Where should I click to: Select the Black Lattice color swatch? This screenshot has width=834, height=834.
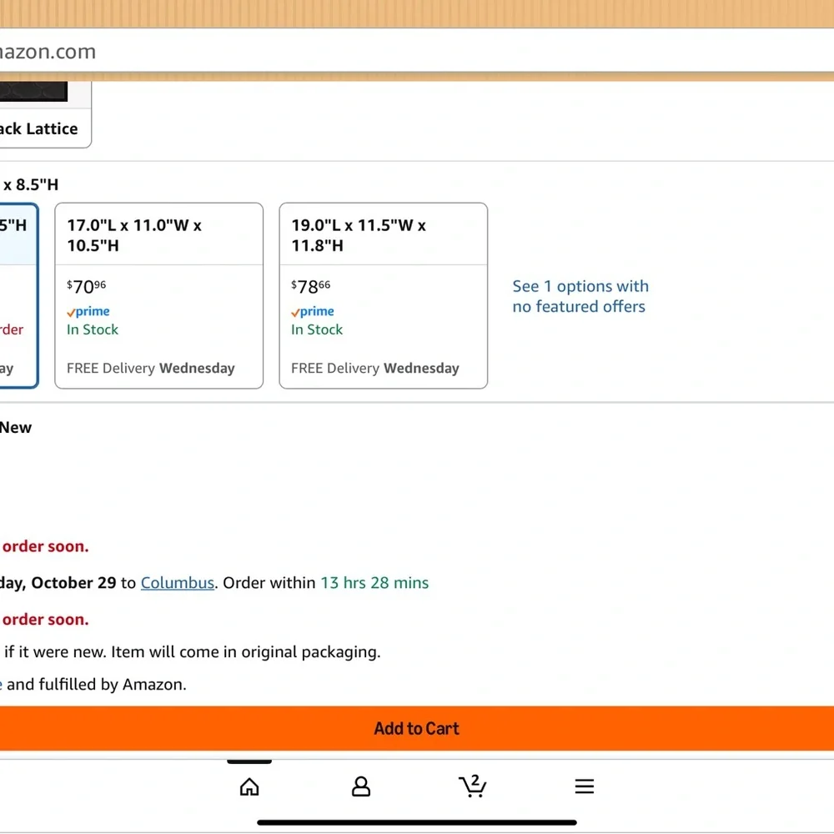(45, 115)
